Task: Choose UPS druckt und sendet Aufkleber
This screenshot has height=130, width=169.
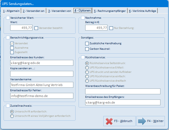Action: (x=87, y=72)
